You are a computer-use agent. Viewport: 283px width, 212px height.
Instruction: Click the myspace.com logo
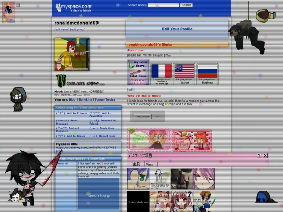[73, 8]
